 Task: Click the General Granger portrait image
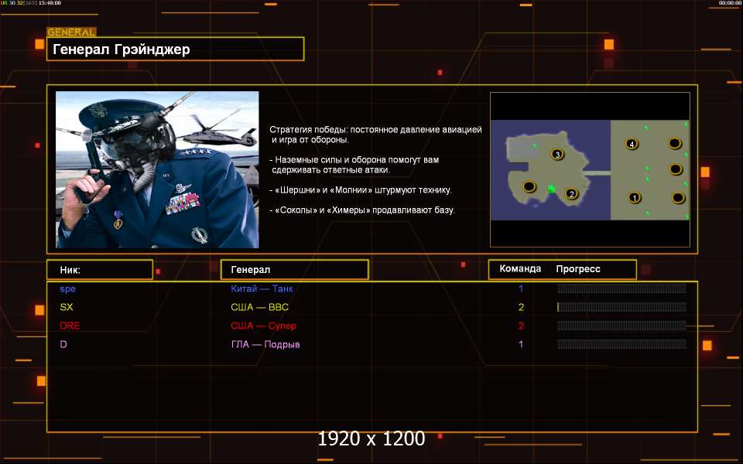click(x=157, y=169)
